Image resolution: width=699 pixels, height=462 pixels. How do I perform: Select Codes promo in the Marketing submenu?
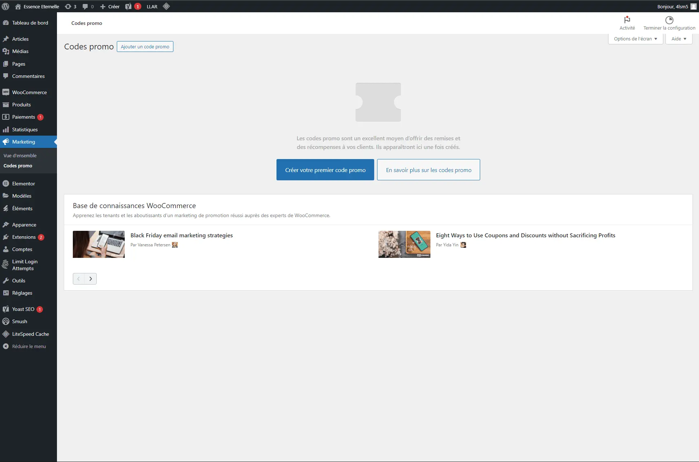click(18, 166)
